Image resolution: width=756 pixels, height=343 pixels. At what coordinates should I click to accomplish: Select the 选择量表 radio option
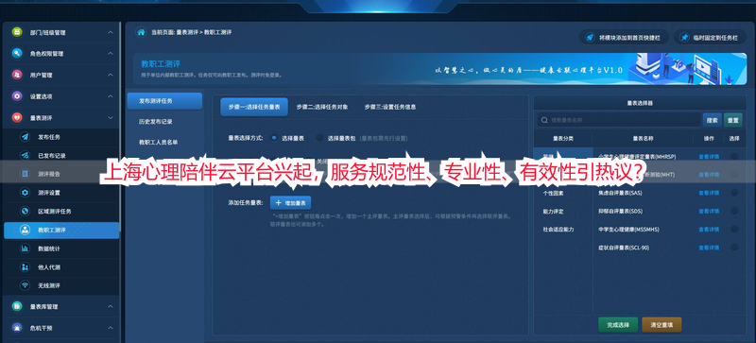coord(274,138)
